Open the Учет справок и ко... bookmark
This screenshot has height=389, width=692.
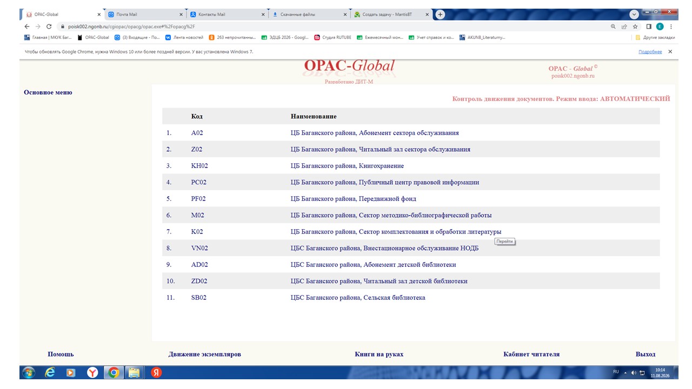pos(431,37)
